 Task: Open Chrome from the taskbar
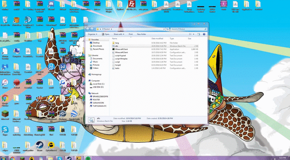(x=13, y=158)
